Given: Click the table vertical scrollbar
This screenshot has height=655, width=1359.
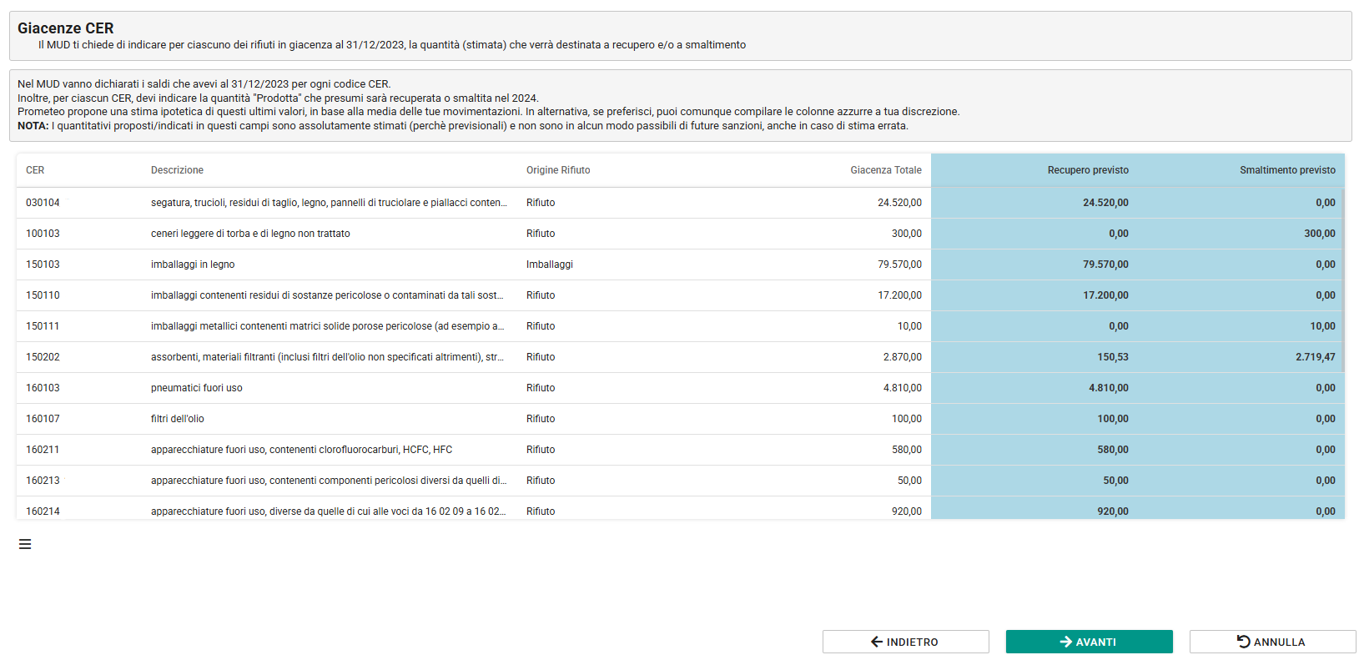Looking at the screenshot, I should point(1342,280).
